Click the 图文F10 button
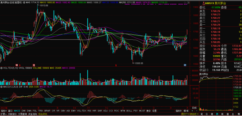The image size is (242, 116). point(185,114)
